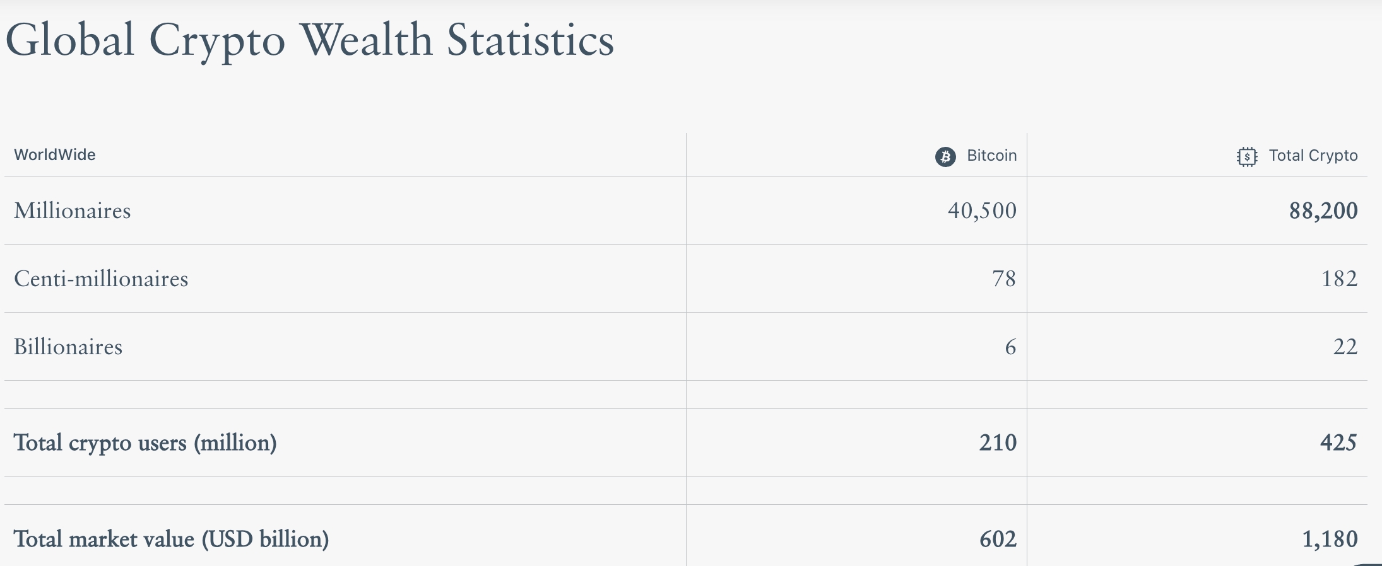Image resolution: width=1382 pixels, height=566 pixels.
Task: Click the 78 Bitcoin centi-millionaires value
Action: (x=1003, y=279)
